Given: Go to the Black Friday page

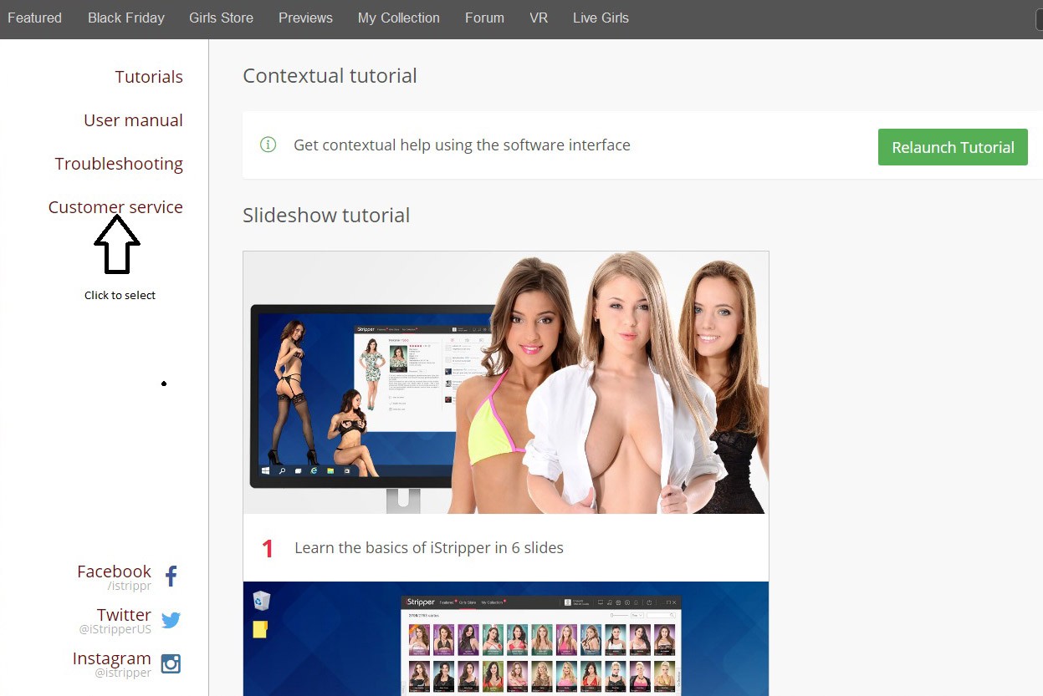Looking at the screenshot, I should pyautogui.click(x=126, y=18).
